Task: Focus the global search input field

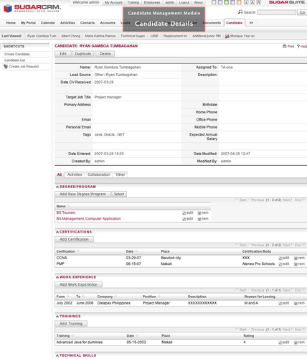Action: coord(277,12)
